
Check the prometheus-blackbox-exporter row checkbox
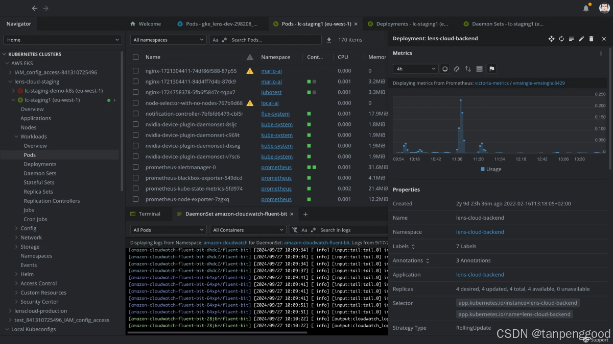click(135, 178)
